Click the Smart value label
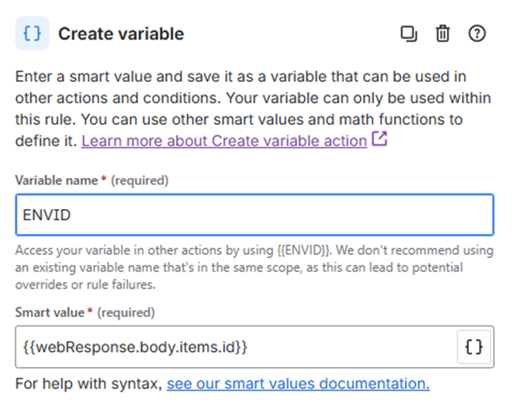The image size is (517, 407). click(x=49, y=312)
